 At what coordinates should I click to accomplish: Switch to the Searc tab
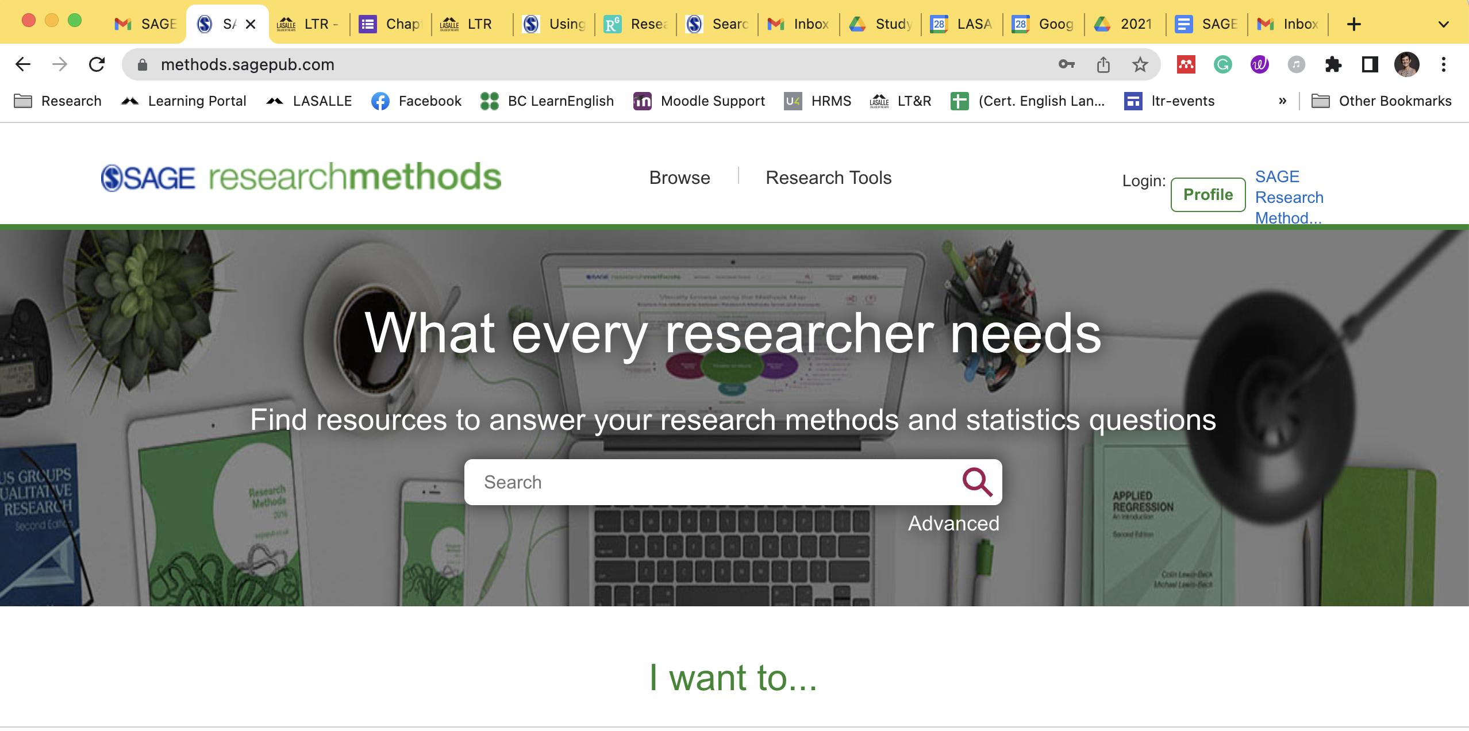pos(717,24)
